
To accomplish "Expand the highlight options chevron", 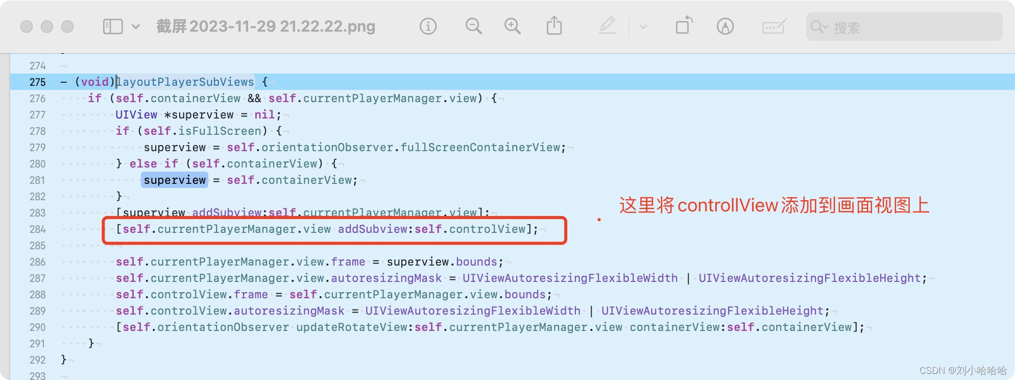I will coord(643,27).
